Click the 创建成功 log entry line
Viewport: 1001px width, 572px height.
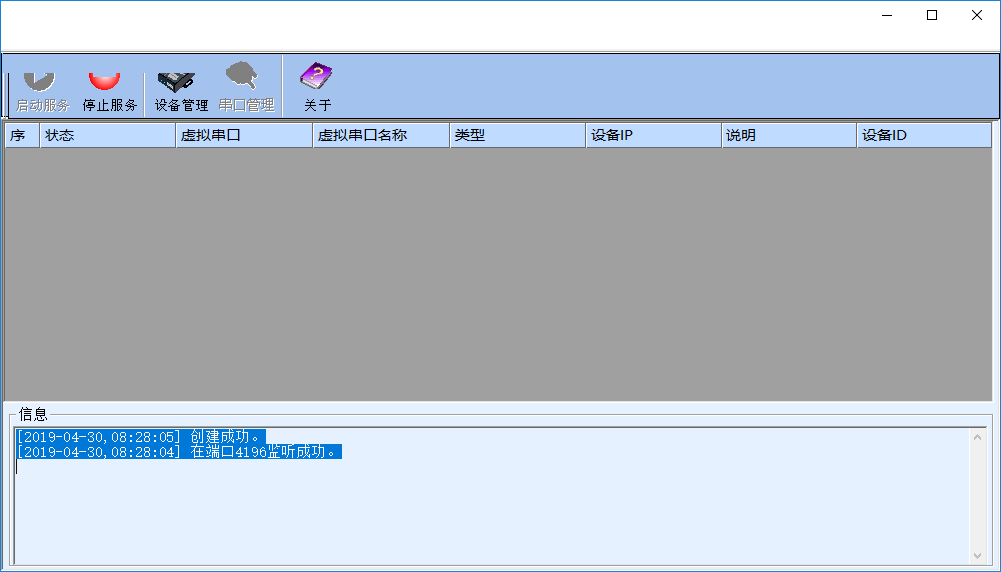point(140,437)
